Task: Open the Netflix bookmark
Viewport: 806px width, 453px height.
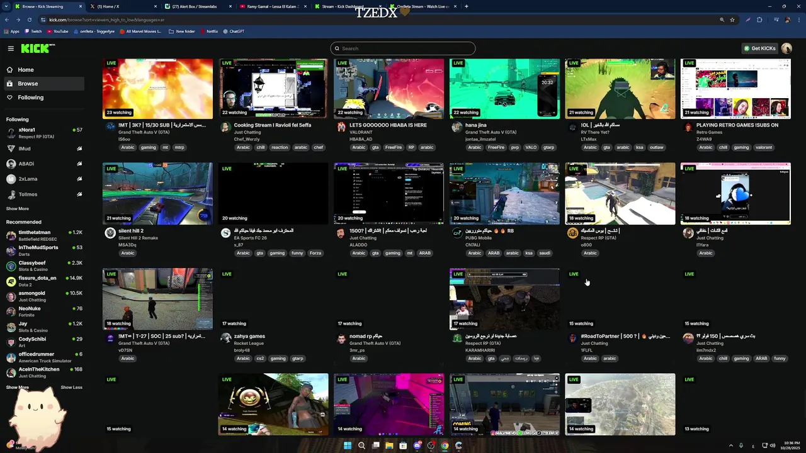Action: pos(209,31)
